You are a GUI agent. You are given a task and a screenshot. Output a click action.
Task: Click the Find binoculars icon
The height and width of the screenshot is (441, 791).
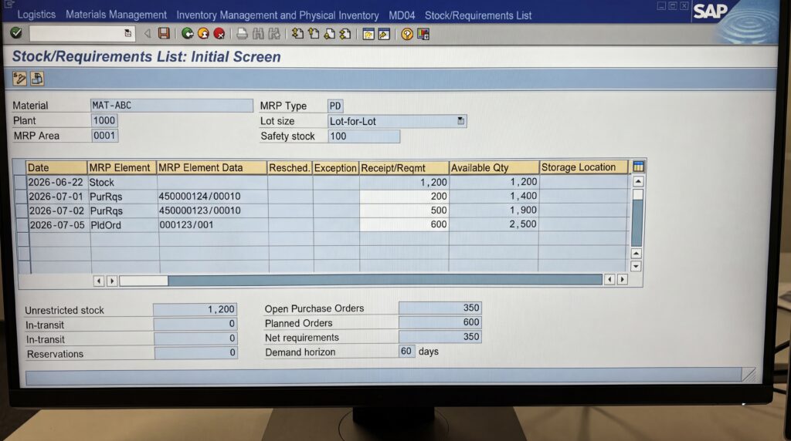pos(258,34)
